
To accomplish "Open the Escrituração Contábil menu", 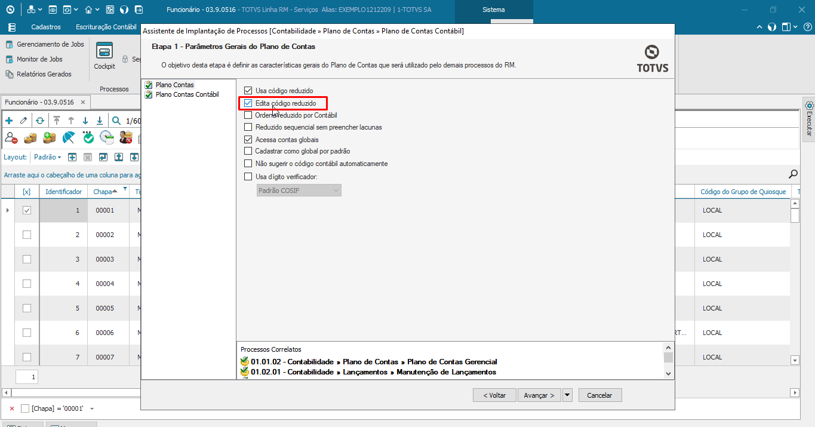I will coord(106,27).
